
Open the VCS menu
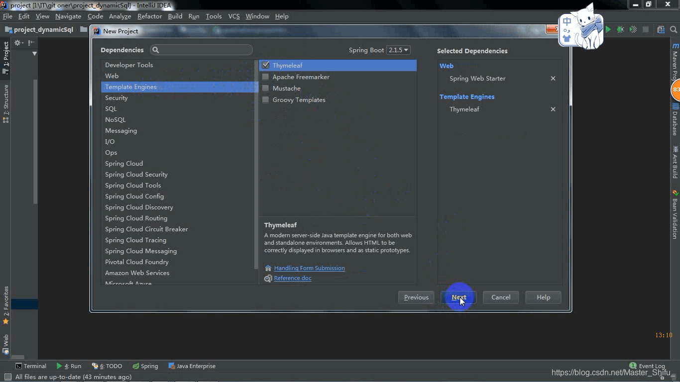(x=234, y=16)
